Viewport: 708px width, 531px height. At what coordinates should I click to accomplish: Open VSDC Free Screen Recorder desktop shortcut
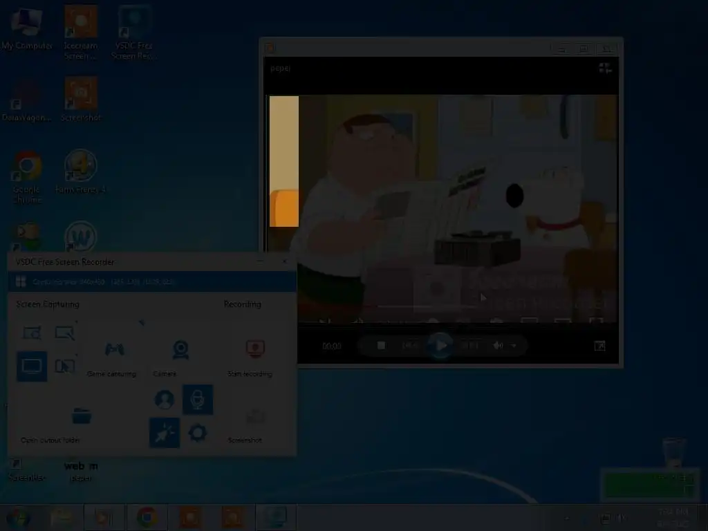pos(133,32)
